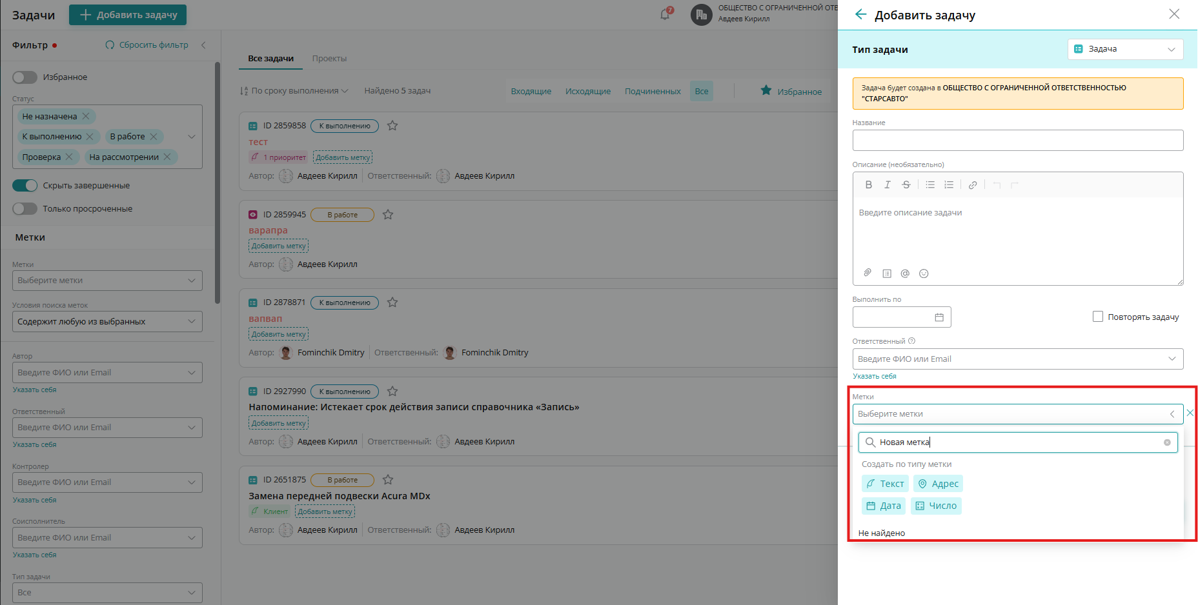Disable the Скрыть завершенные switch
1198x605 pixels.
25,186
